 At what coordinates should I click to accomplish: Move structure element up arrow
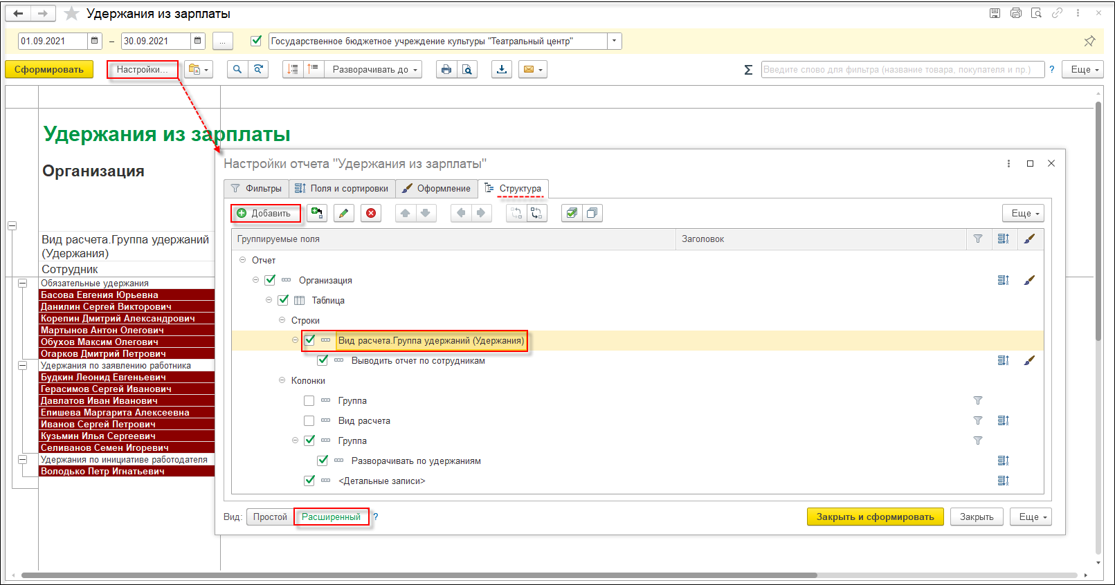tap(406, 213)
